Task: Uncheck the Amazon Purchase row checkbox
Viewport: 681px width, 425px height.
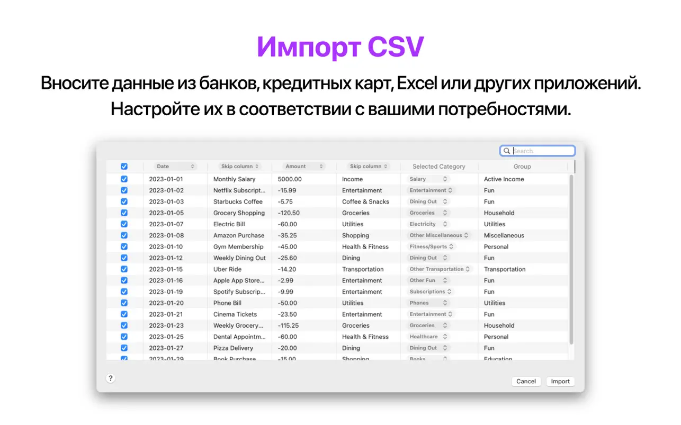Action: pos(124,235)
